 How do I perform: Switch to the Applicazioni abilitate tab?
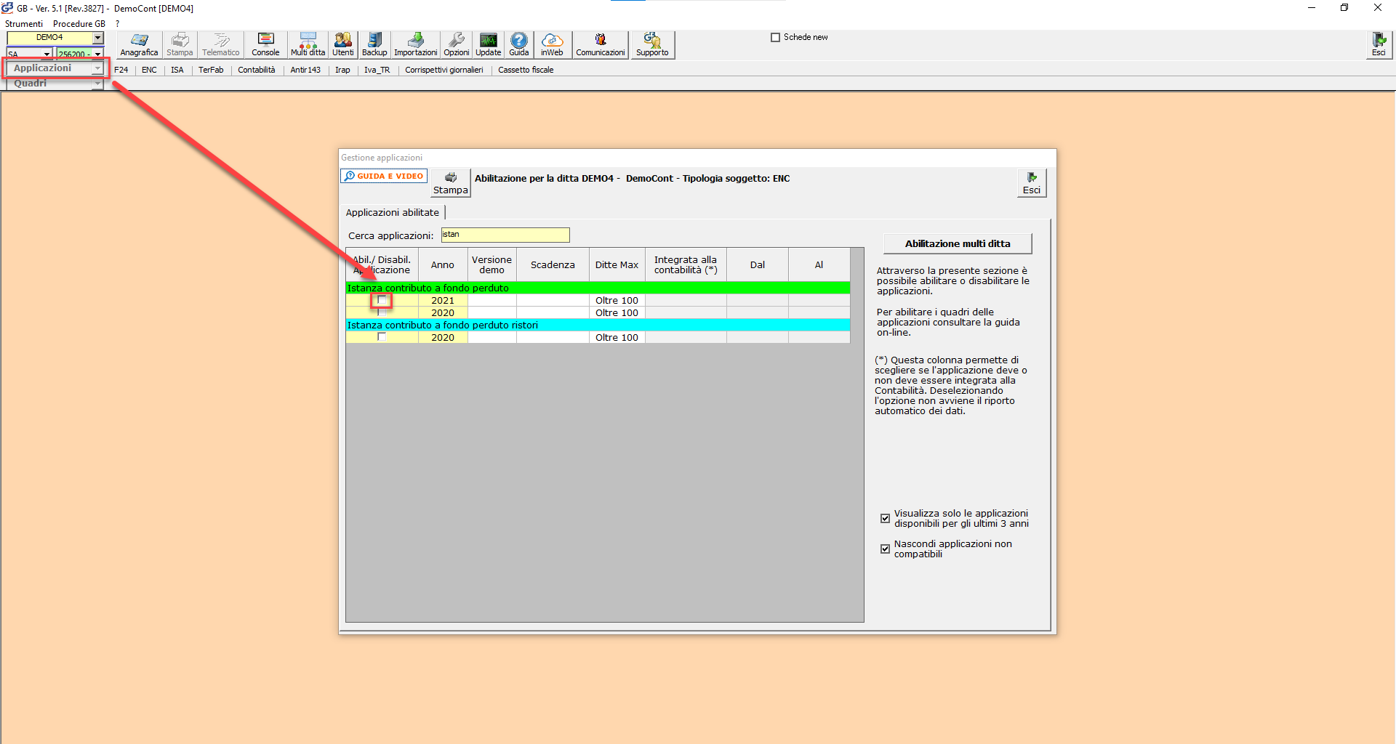click(393, 212)
